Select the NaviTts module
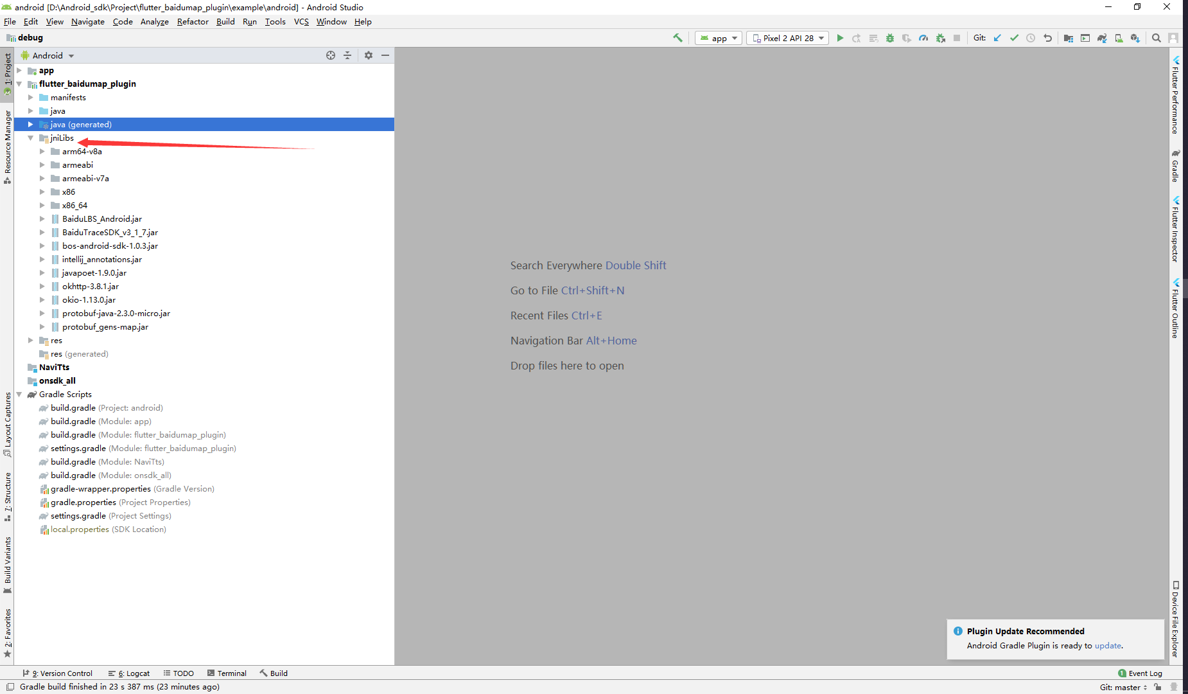Image resolution: width=1188 pixels, height=694 pixels. [54, 368]
